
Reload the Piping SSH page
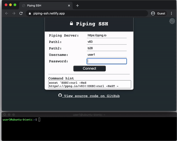pyautogui.click(x=21, y=13)
